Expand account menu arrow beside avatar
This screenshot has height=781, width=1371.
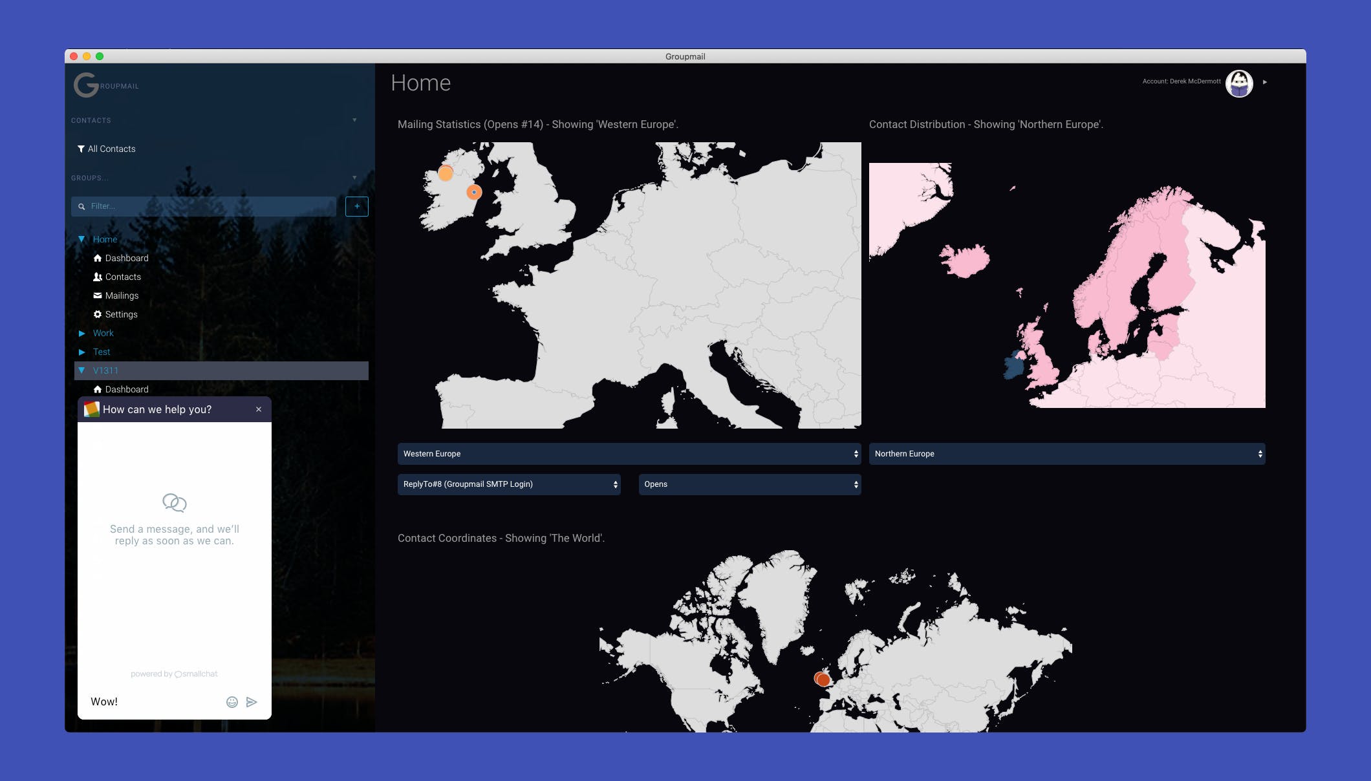coord(1265,82)
